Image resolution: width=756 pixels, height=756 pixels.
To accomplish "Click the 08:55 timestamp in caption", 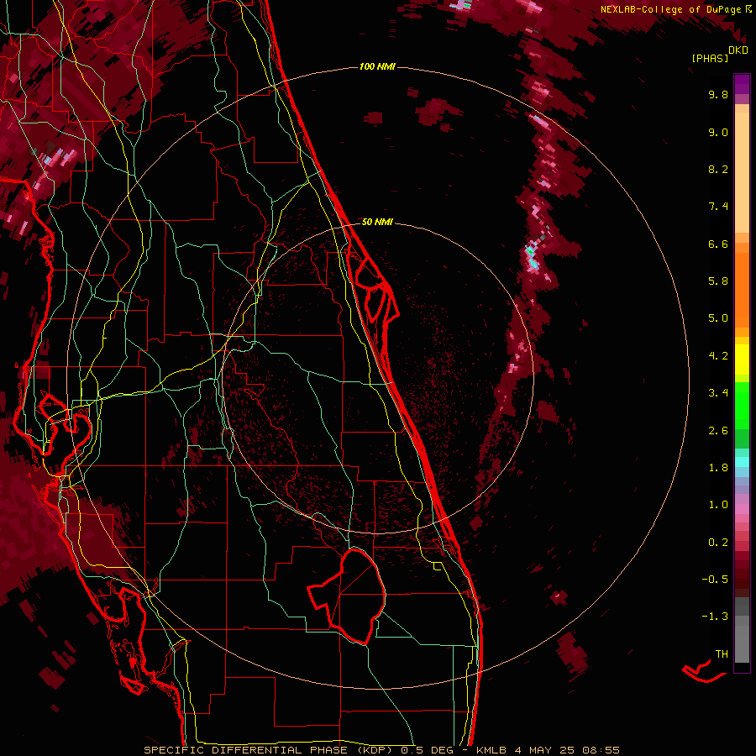I will tap(601, 750).
